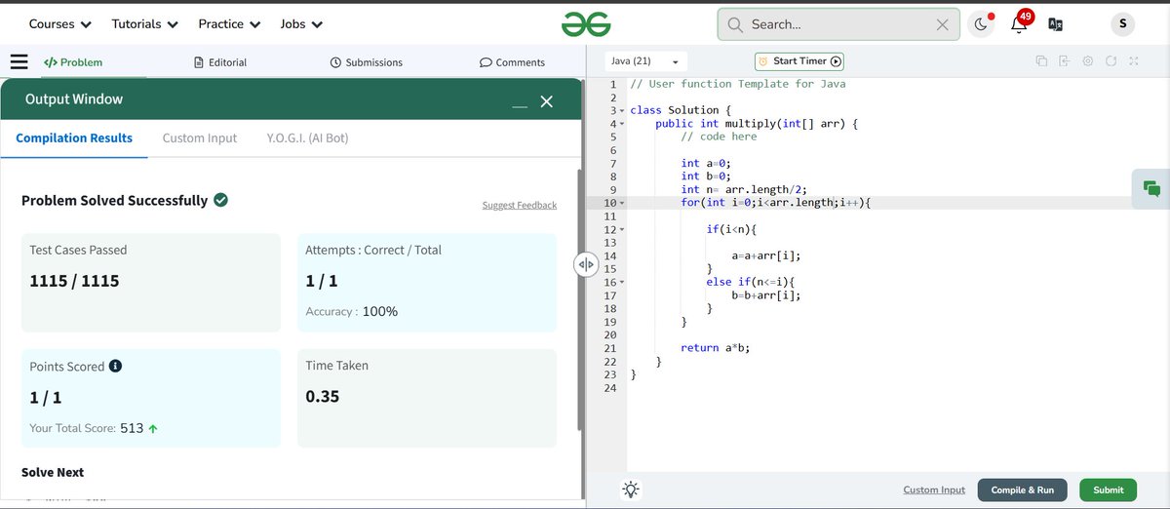The height and width of the screenshot is (509, 1170).
Task: Click the Start Timer button
Action: (x=799, y=61)
